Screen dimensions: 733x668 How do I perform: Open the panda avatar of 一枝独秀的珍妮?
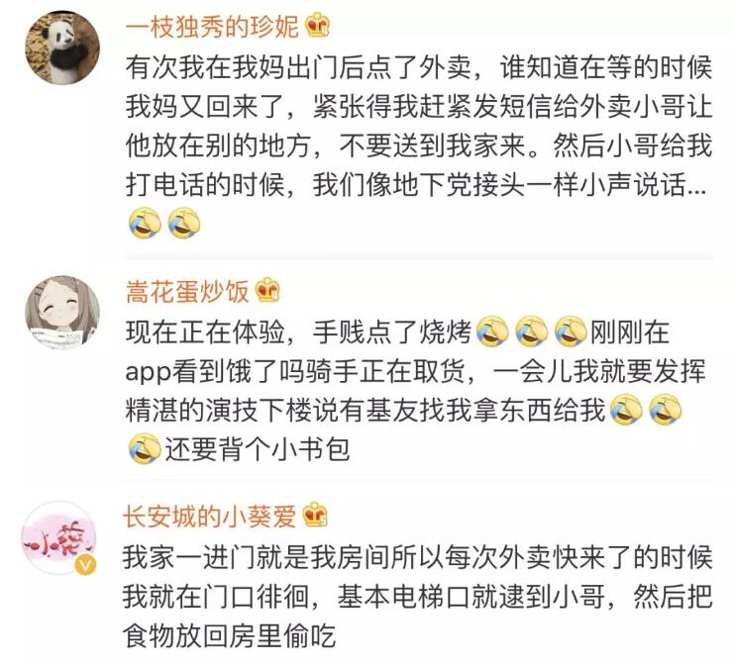tap(62, 48)
